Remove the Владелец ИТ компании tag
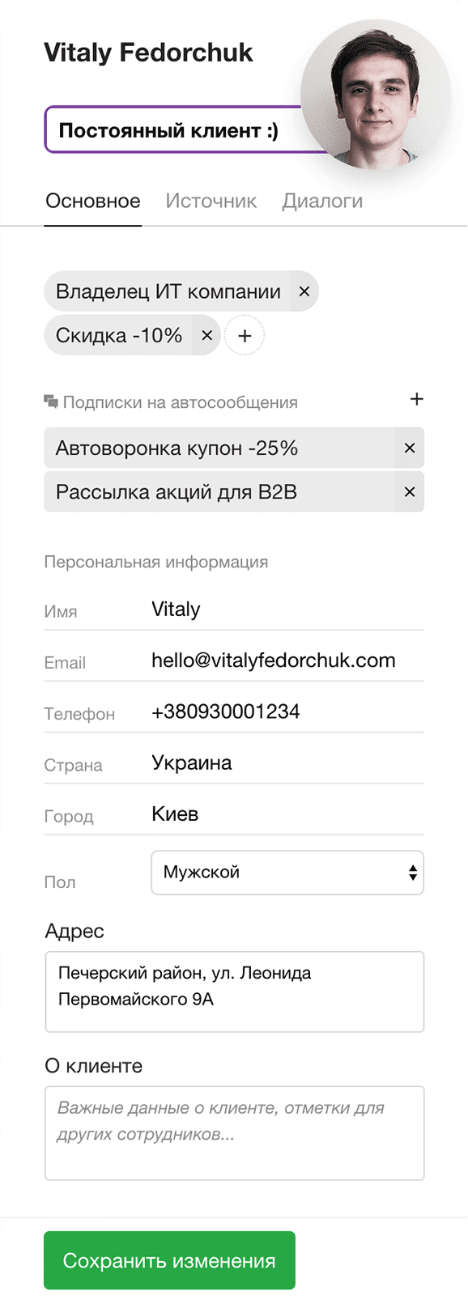This screenshot has height=1304, width=468. click(304, 291)
